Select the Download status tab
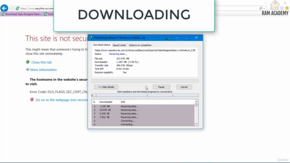The height and width of the screenshot is (163, 290). (x=101, y=45)
